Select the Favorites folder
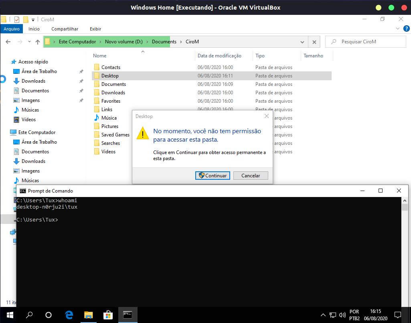Screen dimensions: 411x323 (111, 101)
